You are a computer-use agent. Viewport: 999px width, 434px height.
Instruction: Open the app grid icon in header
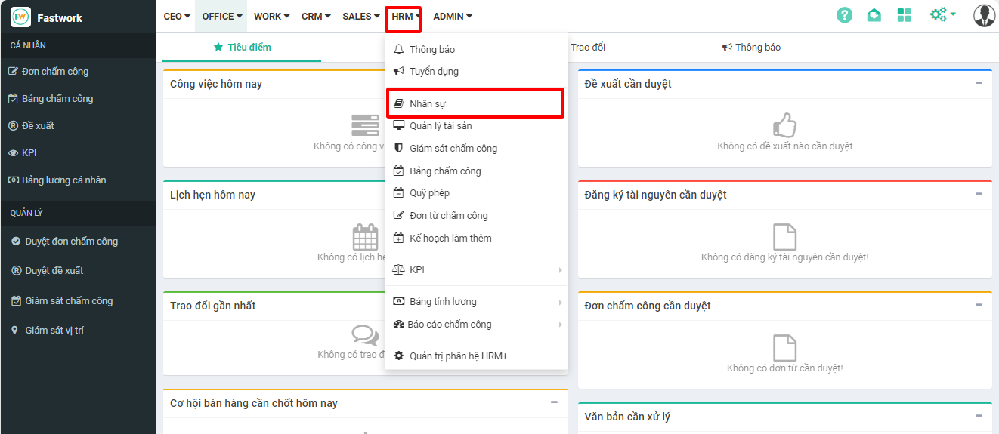[x=904, y=15]
